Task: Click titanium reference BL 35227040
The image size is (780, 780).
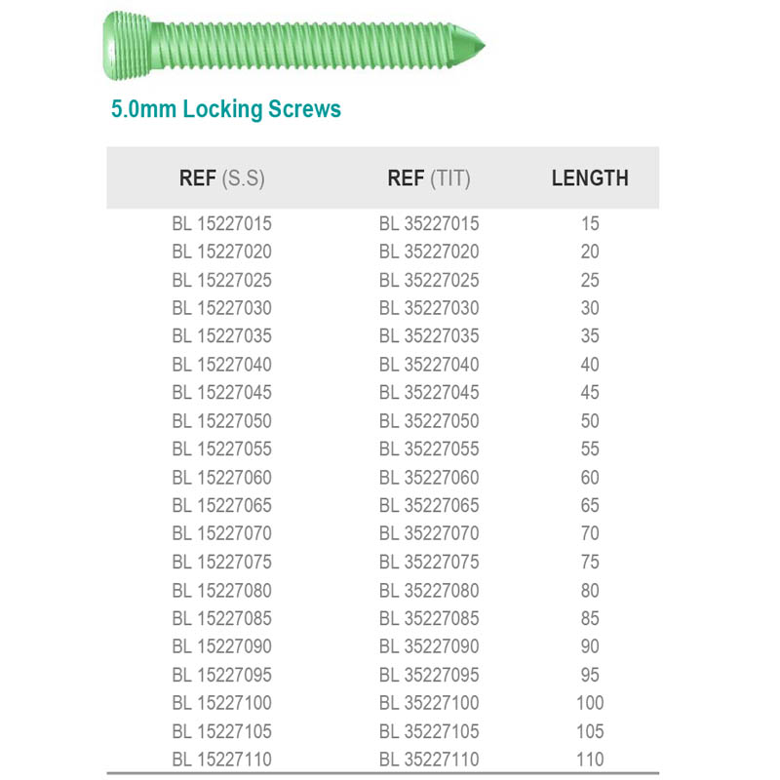Action: pos(429,365)
